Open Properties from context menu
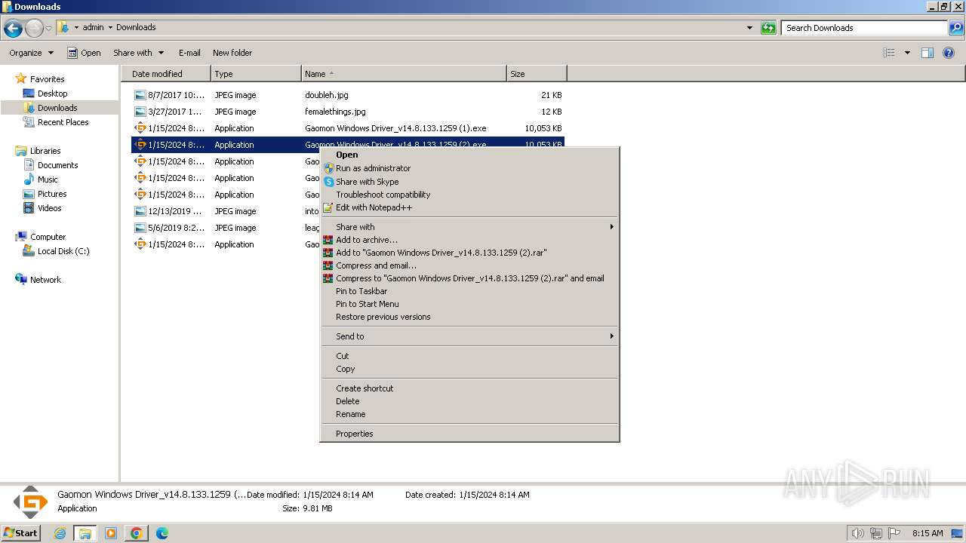 point(469,434)
